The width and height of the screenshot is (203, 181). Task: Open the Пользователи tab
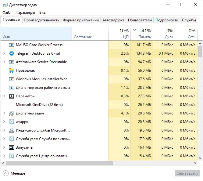[140, 20]
